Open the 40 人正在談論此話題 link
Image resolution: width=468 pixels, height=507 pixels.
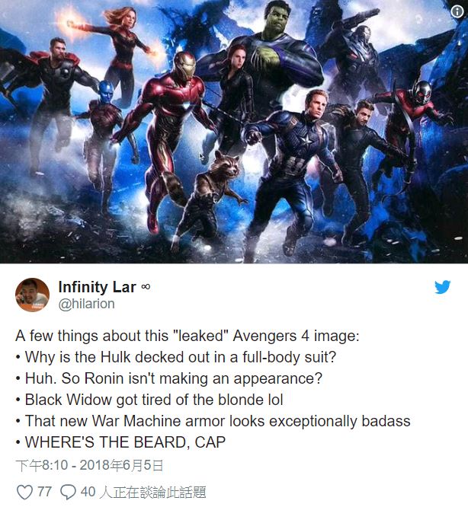tap(143, 492)
